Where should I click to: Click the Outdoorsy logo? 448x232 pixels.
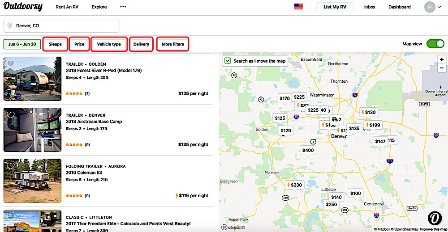click(x=23, y=7)
